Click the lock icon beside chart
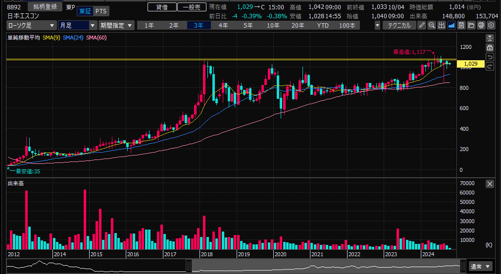Screen dimensions: 501x274 (x=490, y=47)
